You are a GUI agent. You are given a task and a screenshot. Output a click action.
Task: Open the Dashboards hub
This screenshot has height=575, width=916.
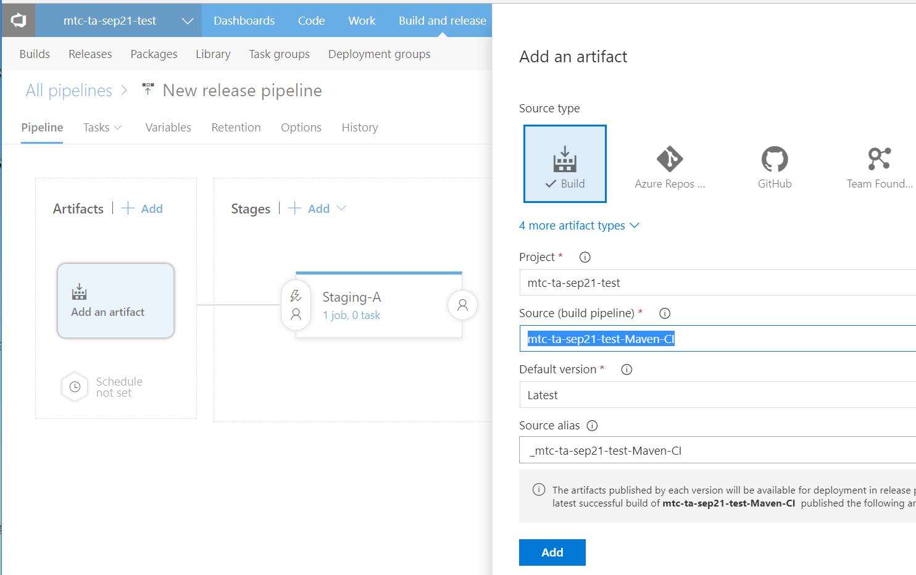click(244, 20)
